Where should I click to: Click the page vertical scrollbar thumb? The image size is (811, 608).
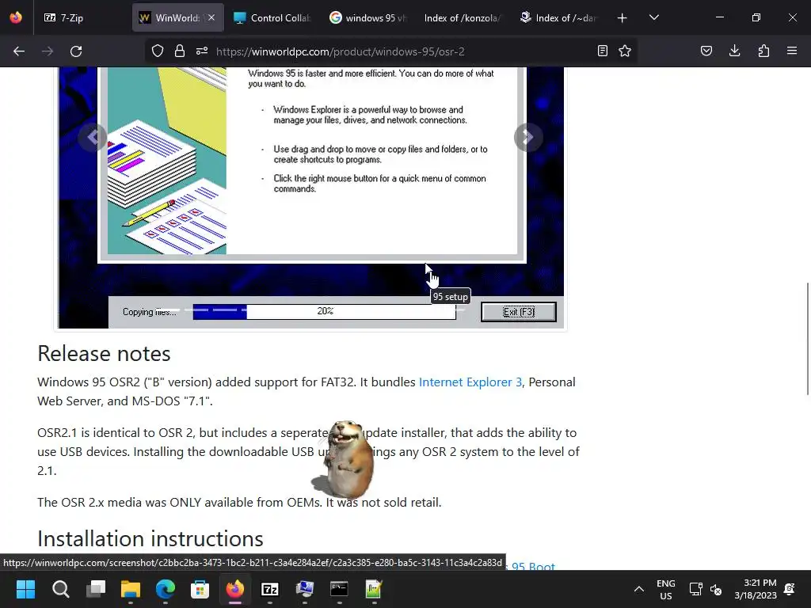tap(807, 339)
